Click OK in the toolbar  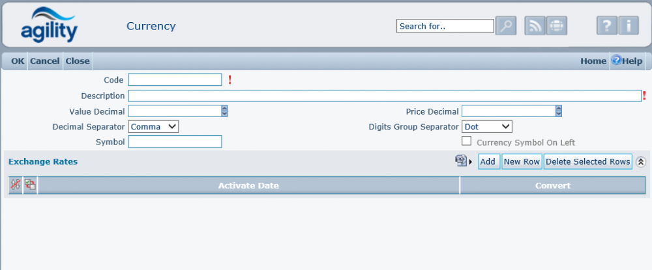point(18,61)
